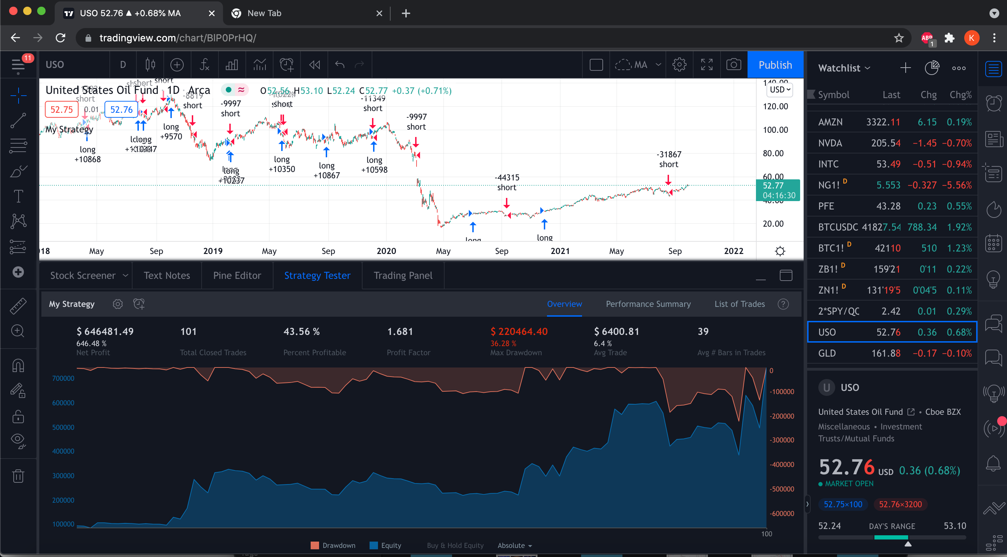Open the USD currency dropdown
Screen dimensions: 1007x557
tap(780, 89)
